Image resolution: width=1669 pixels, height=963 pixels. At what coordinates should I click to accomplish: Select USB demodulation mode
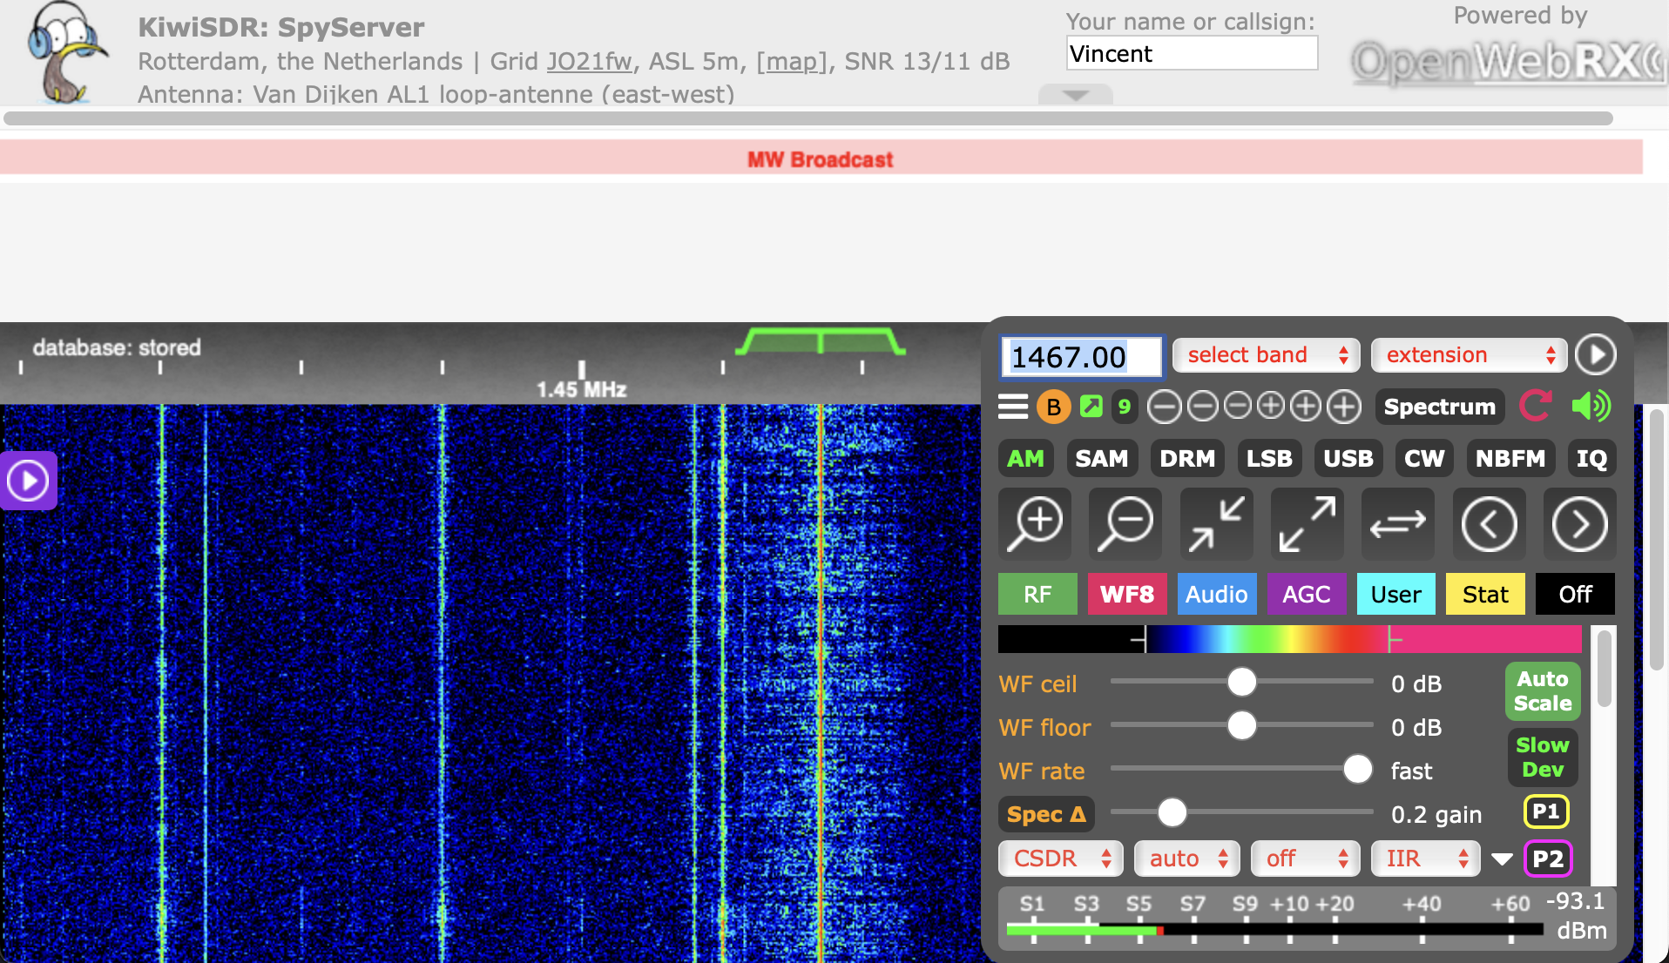pos(1348,459)
